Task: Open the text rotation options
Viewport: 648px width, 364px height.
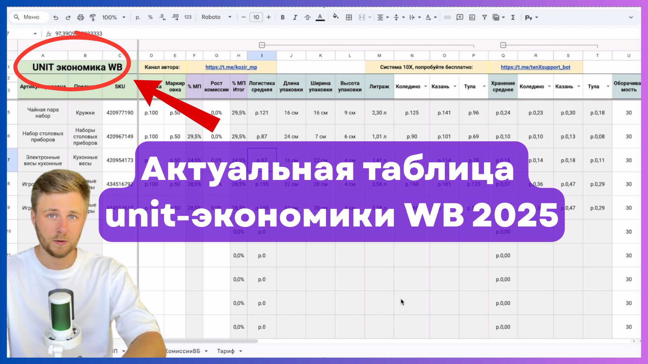Action: 431,17
